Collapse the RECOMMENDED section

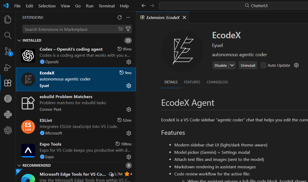tap(19, 165)
